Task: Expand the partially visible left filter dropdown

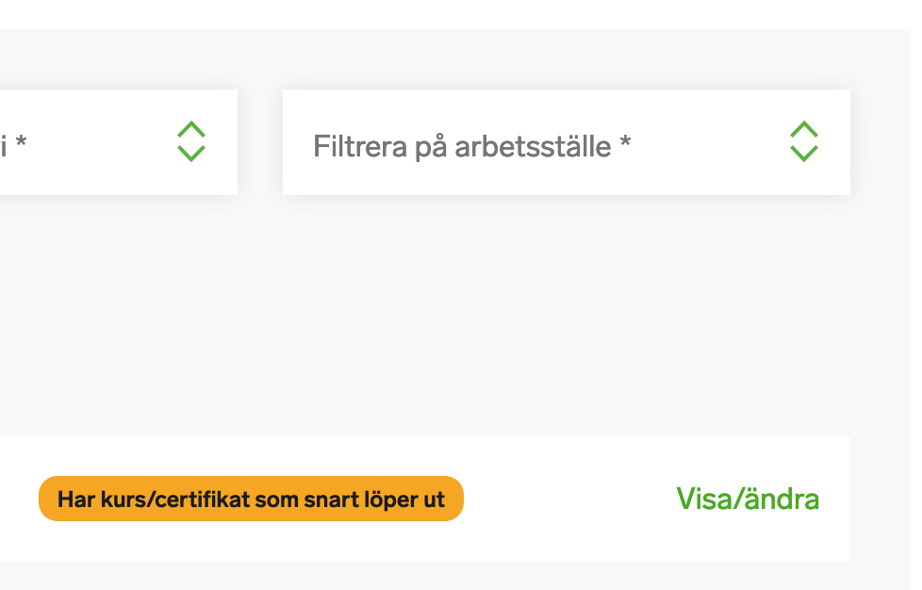Action: (x=118, y=142)
